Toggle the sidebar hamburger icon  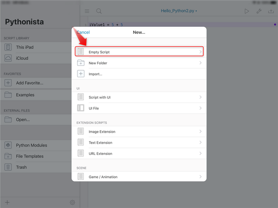coord(87,11)
